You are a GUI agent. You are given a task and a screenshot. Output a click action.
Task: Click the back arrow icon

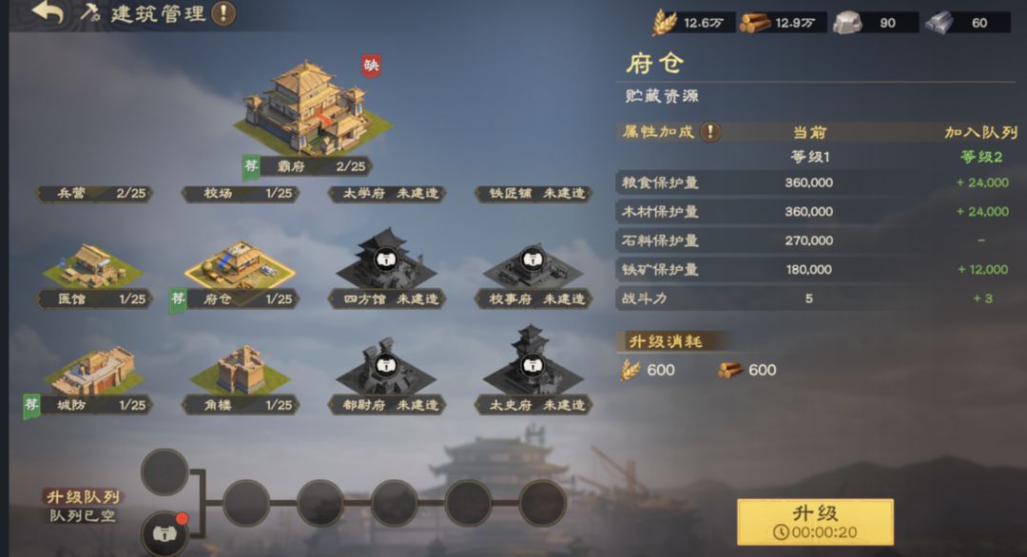click(48, 11)
